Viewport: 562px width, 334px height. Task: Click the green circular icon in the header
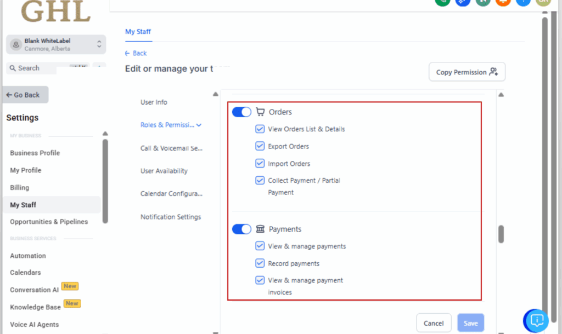point(442,2)
